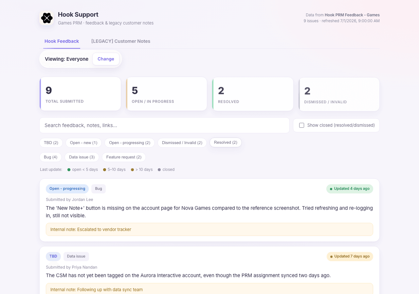The height and width of the screenshot is (294, 419).
Task: Click the Nova Games 'New Note+' feedback description
Action: click(x=209, y=212)
